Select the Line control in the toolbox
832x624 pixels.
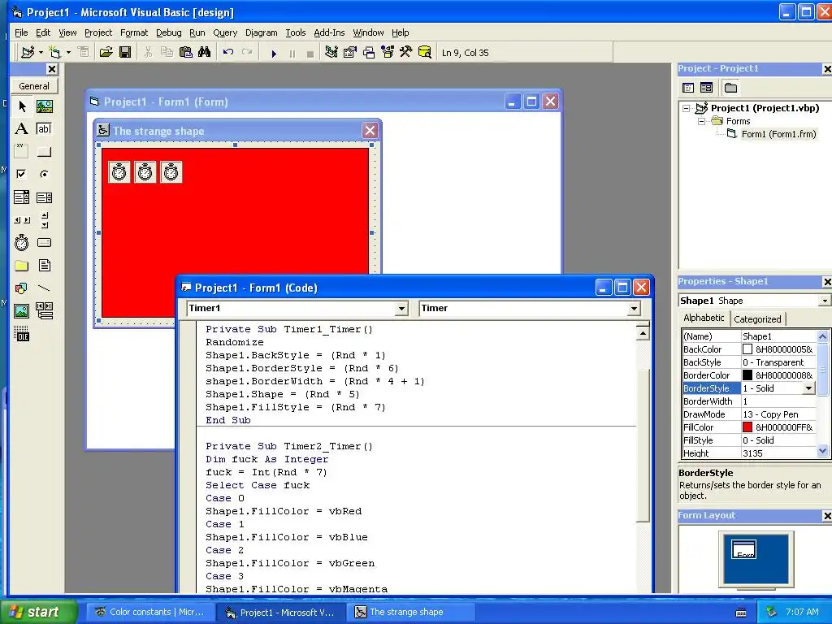coord(45,288)
